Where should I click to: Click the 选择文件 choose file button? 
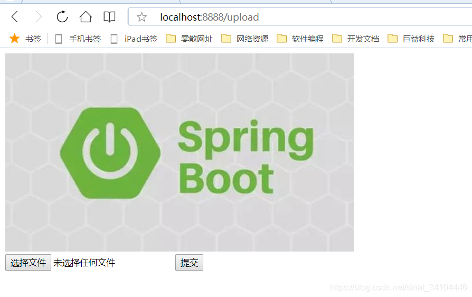pyautogui.click(x=29, y=263)
